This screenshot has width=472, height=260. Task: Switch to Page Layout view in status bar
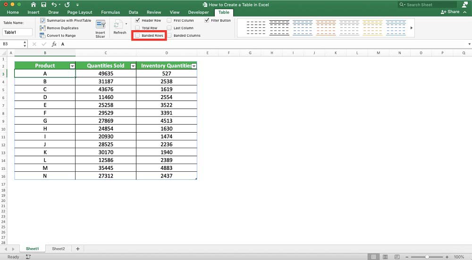pyautogui.click(x=385, y=257)
